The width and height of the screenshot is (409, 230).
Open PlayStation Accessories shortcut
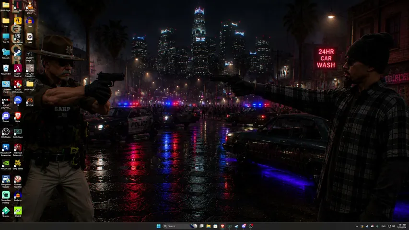coord(6,150)
